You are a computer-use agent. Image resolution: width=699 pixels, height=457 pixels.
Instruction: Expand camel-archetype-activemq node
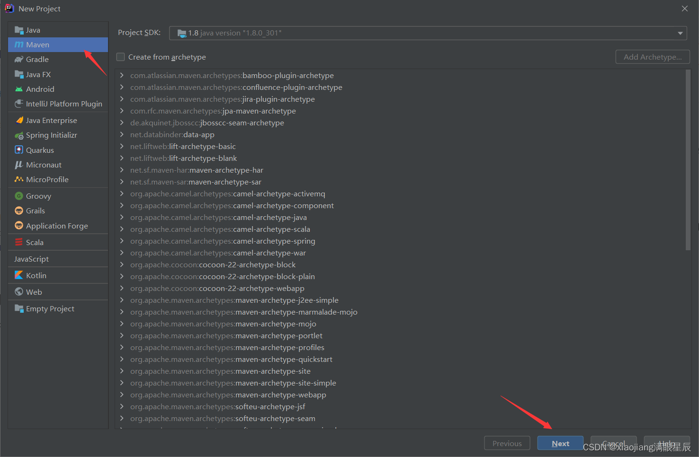pos(122,193)
